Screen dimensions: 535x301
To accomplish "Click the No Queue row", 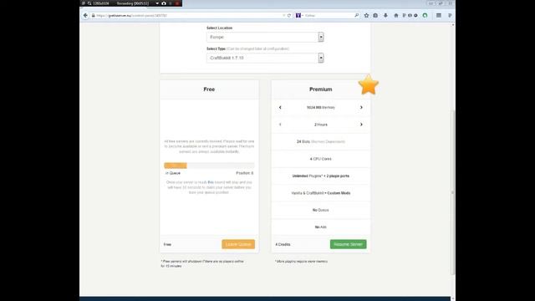I will pos(321,210).
